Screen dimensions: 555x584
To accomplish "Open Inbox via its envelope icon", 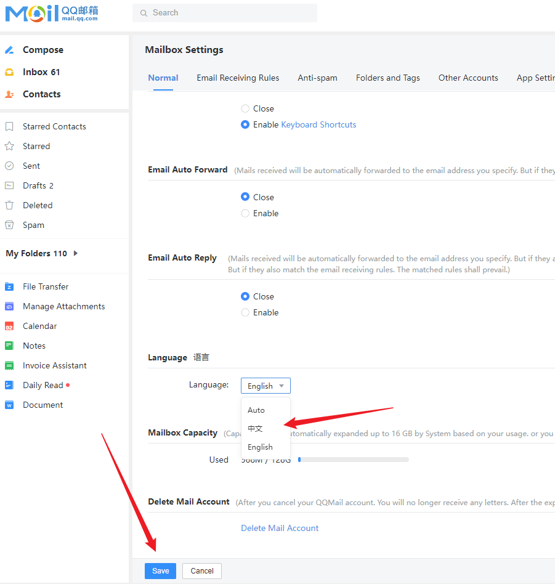I will (x=9, y=72).
